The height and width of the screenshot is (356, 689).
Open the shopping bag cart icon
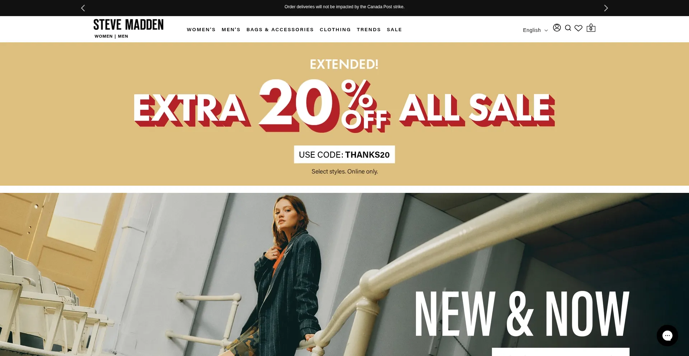tap(591, 28)
